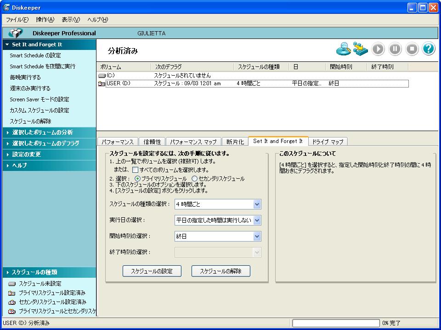Image resolution: width=441 pixels, height=330 pixels.
Task: Click Smart Schedule の設定 link
Action: (35, 55)
